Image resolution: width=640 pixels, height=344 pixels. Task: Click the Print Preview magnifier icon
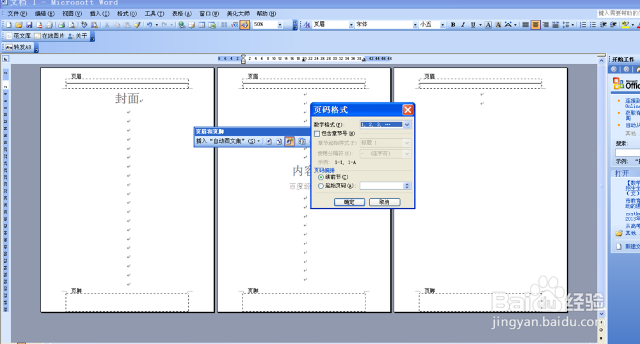pos(72,25)
